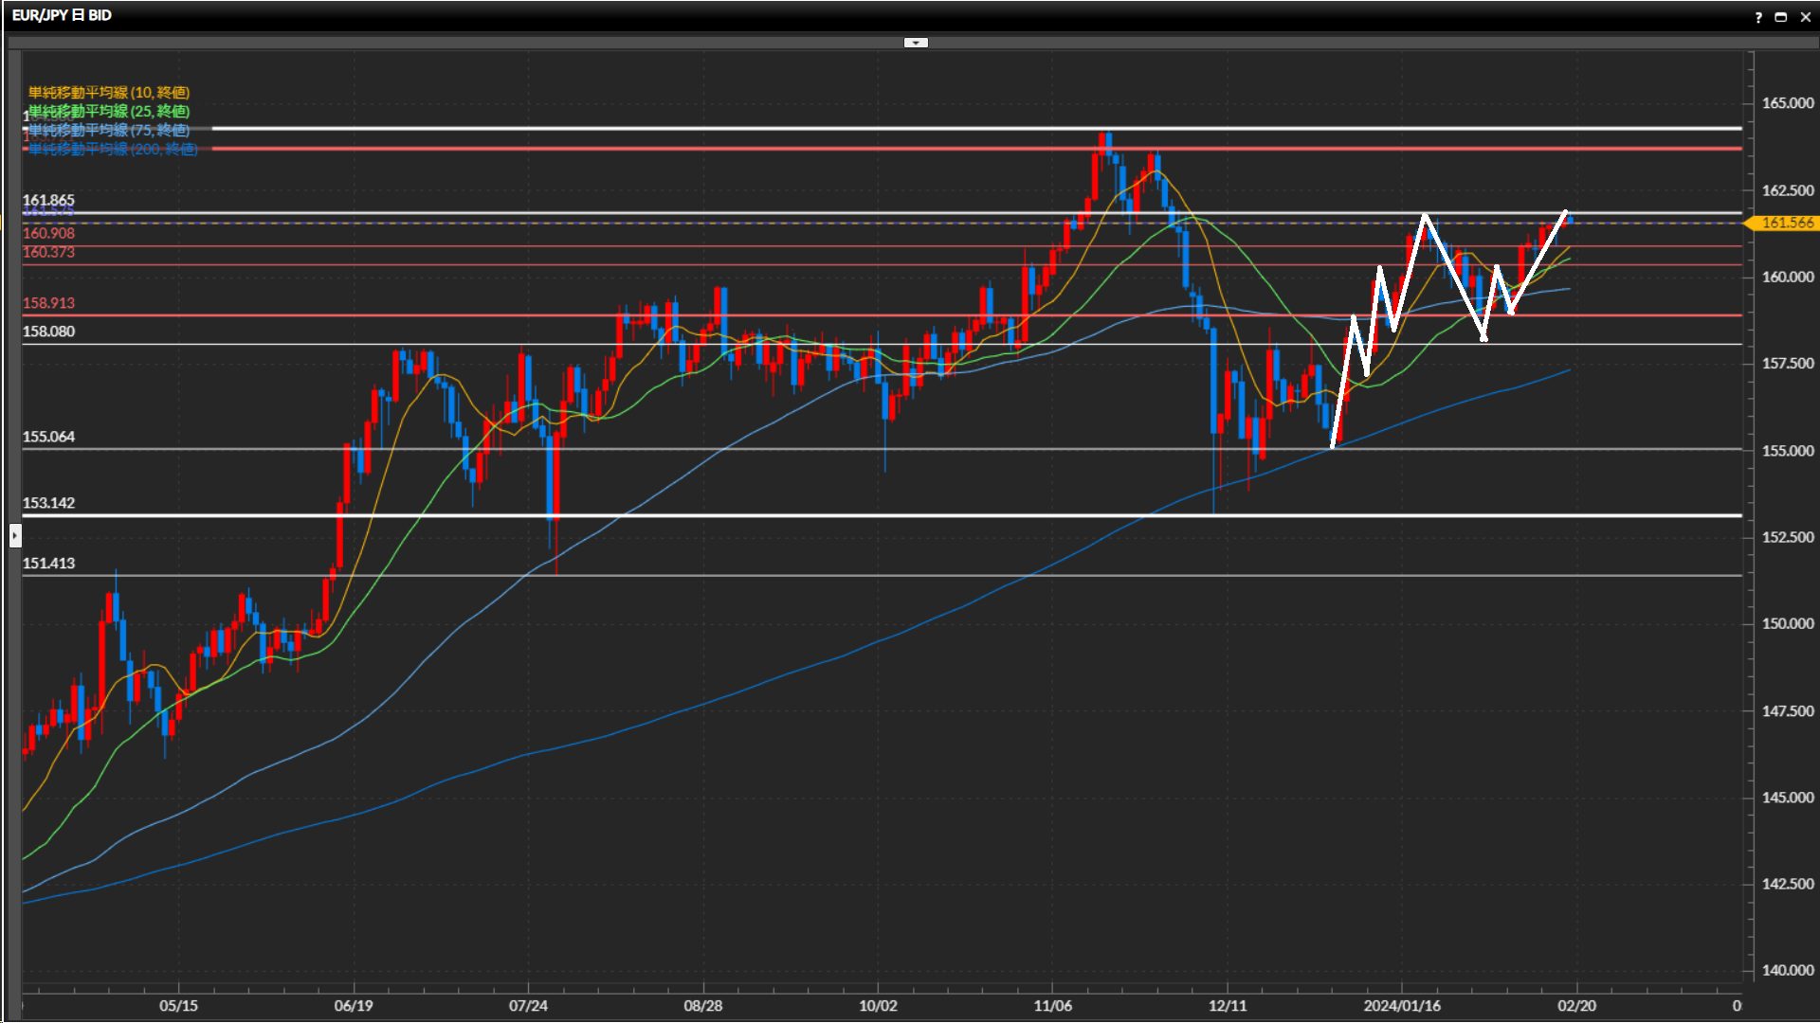Click the 158.913 red line label
The width and height of the screenshot is (1820, 1023).
click(48, 303)
